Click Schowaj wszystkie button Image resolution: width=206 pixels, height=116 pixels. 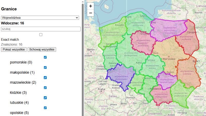point(42,50)
